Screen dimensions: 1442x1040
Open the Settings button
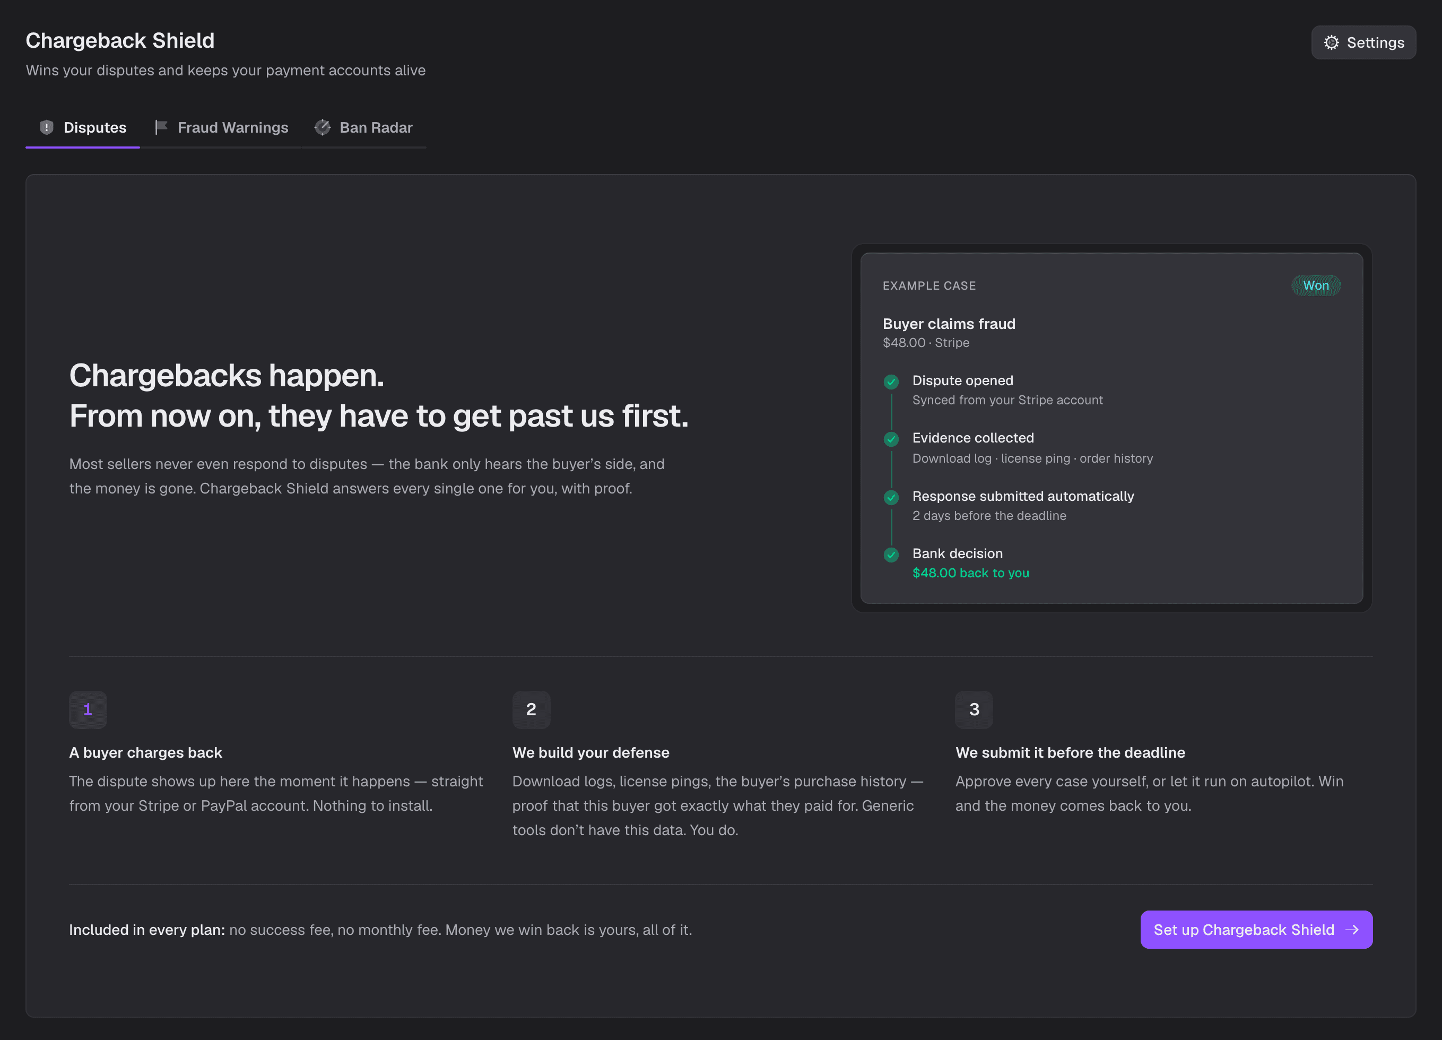[x=1363, y=42]
